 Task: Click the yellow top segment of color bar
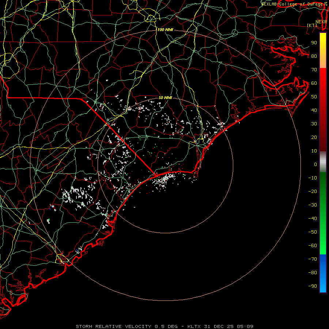coord(323,50)
